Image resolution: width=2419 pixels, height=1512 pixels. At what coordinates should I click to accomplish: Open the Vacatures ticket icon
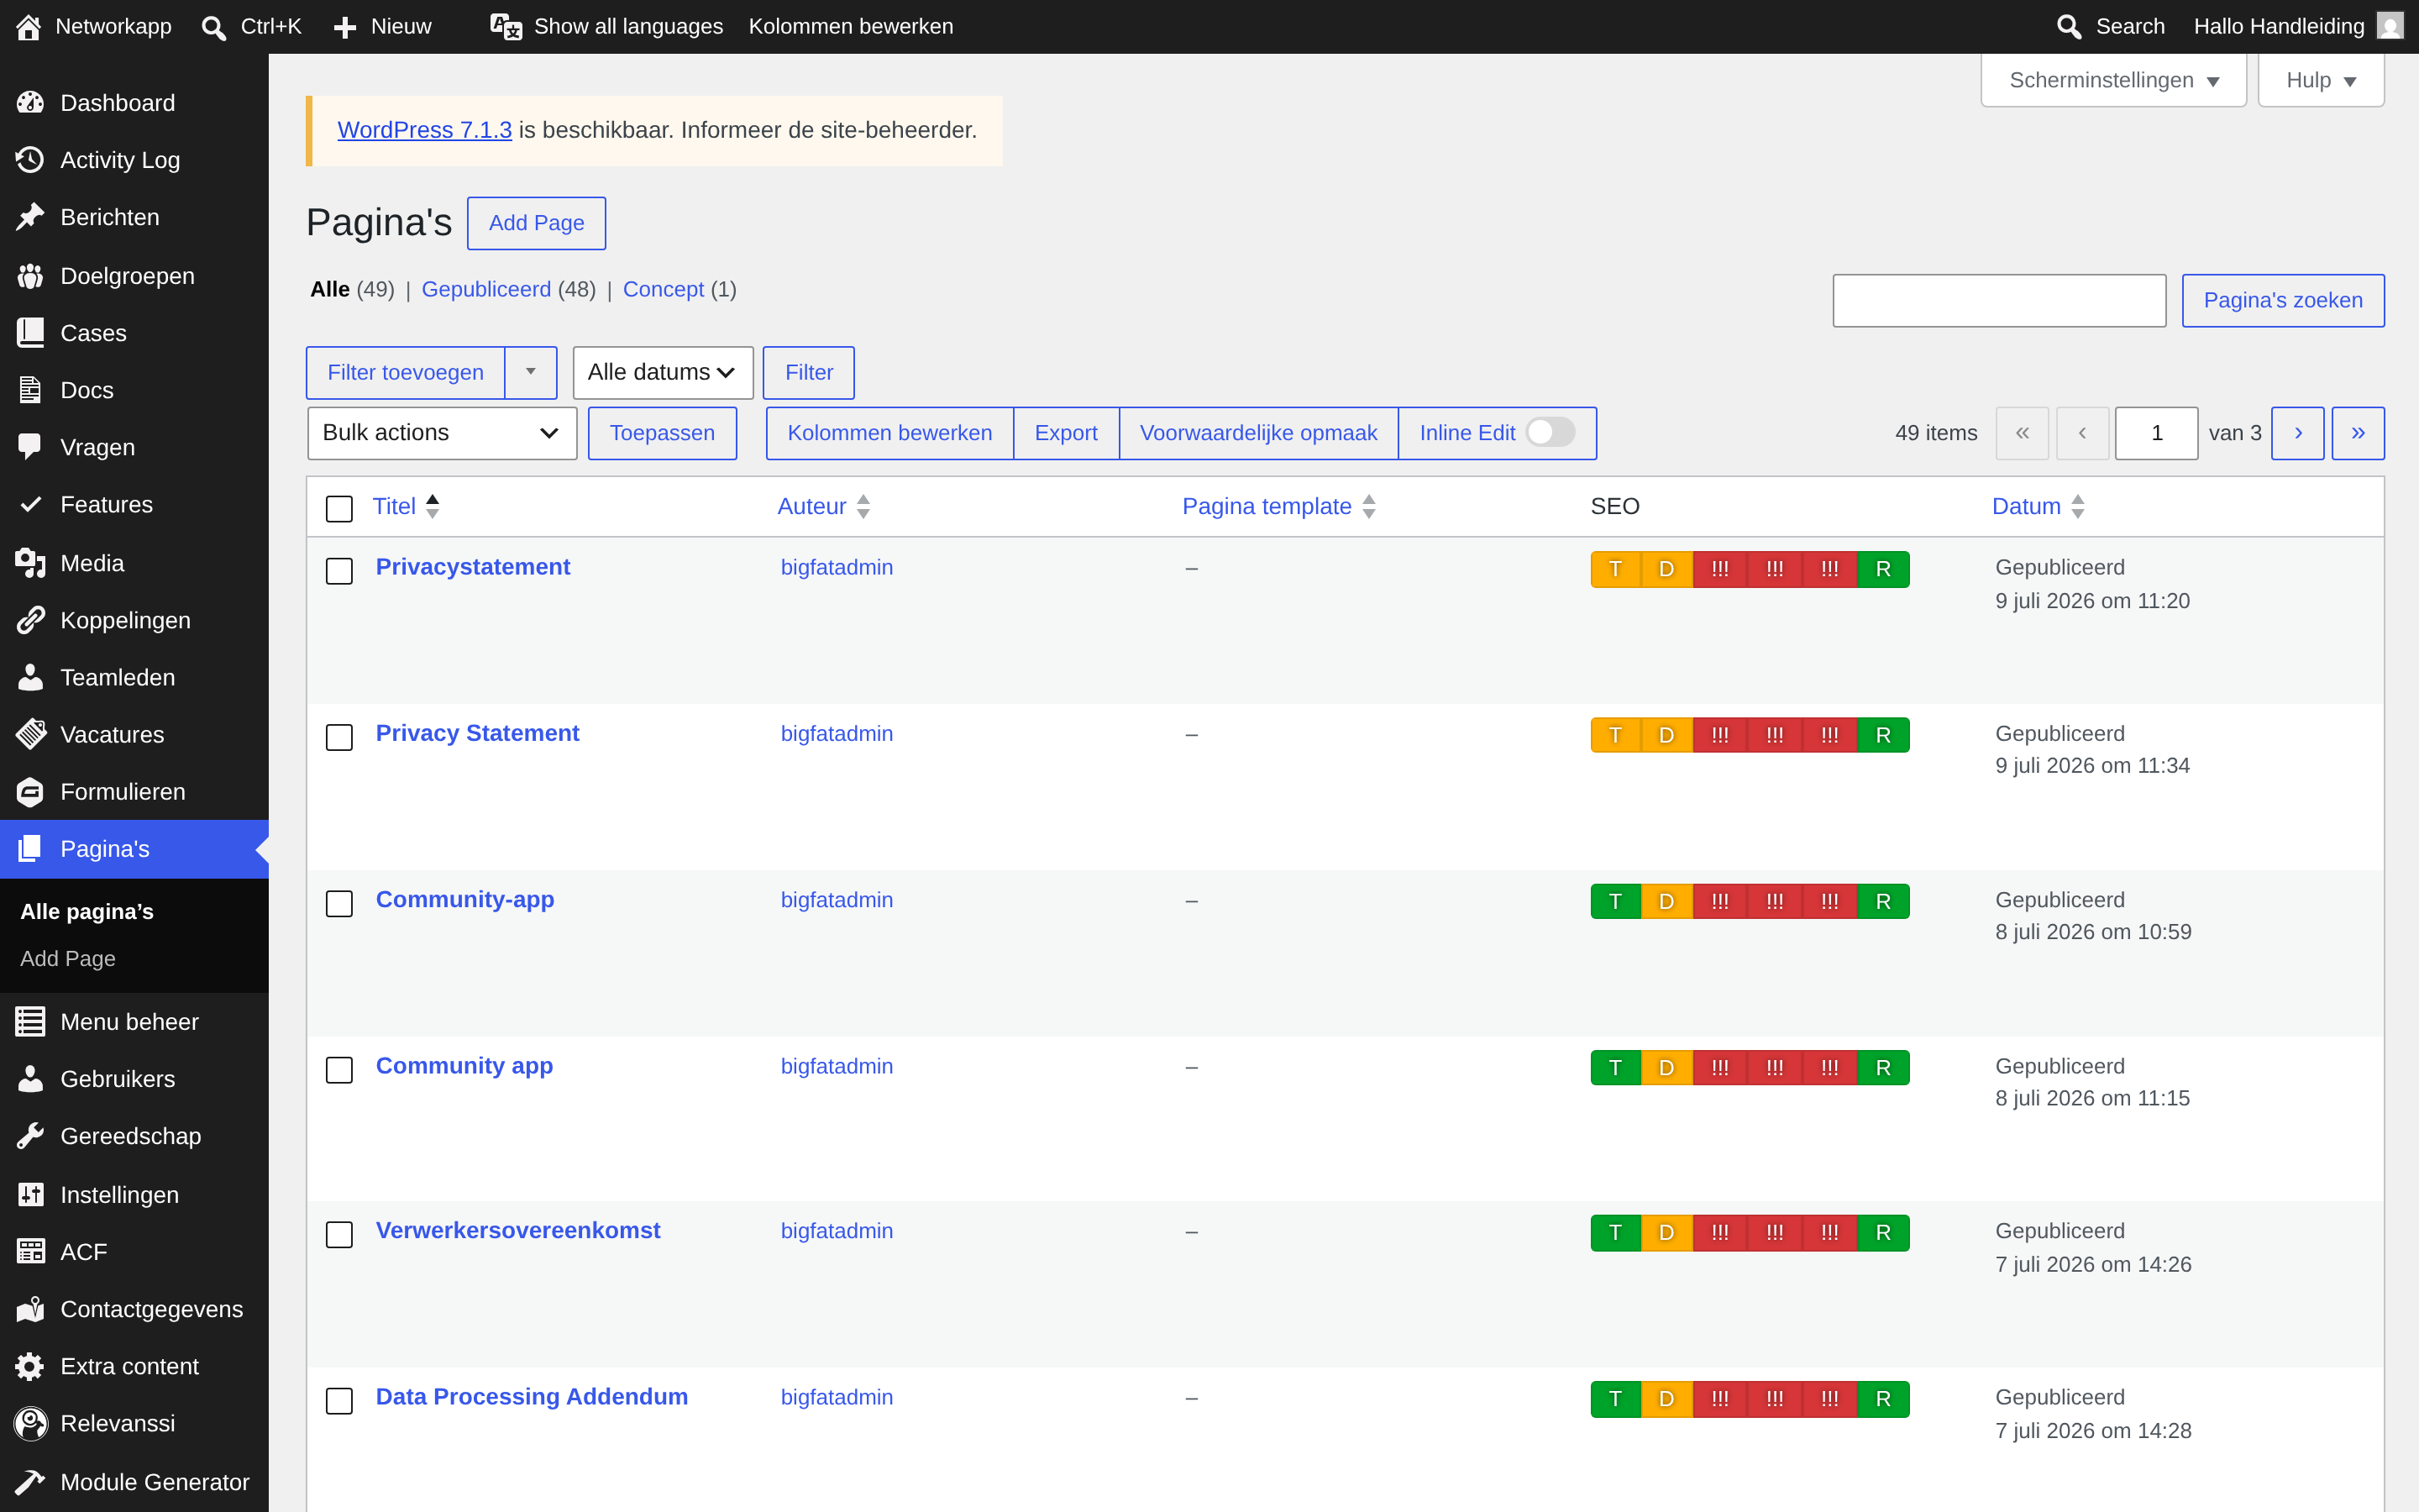click(x=30, y=734)
